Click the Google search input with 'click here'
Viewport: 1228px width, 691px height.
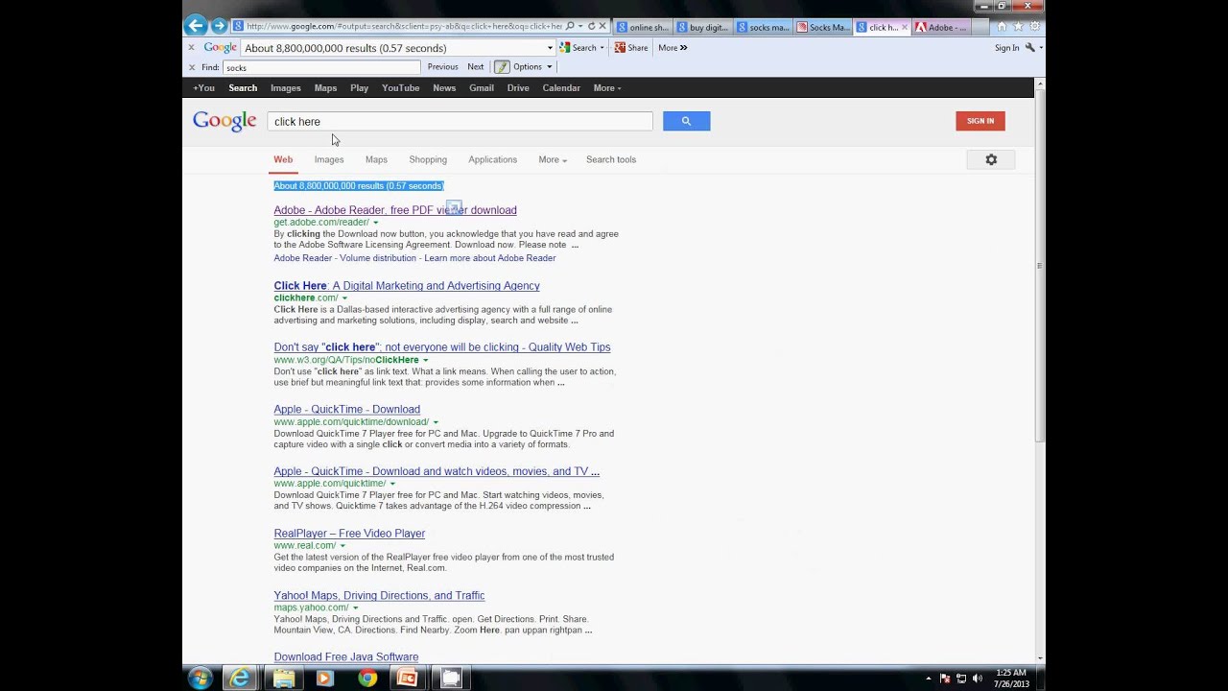[x=460, y=121]
